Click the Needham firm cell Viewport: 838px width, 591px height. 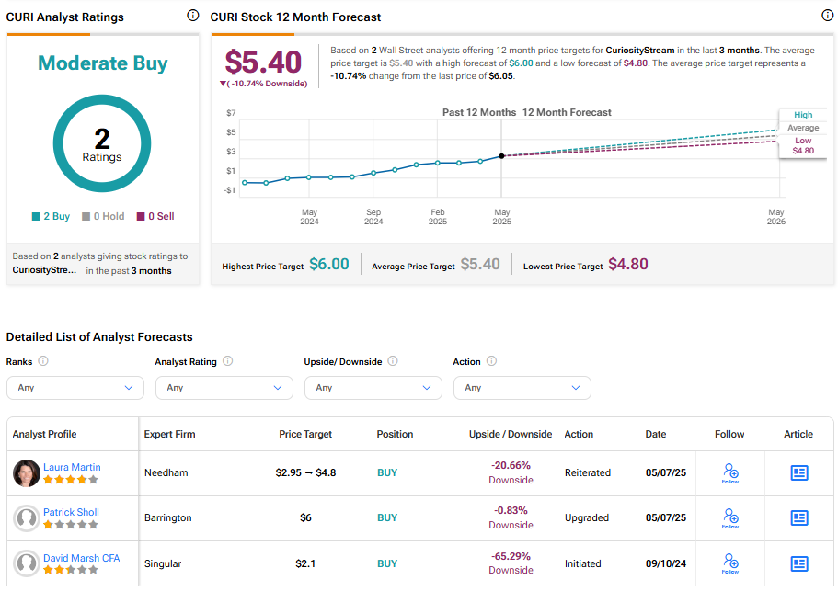[x=166, y=472]
